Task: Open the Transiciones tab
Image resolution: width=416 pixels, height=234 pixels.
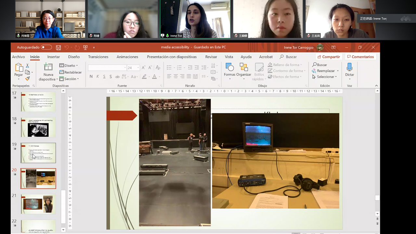Action: pyautogui.click(x=98, y=57)
